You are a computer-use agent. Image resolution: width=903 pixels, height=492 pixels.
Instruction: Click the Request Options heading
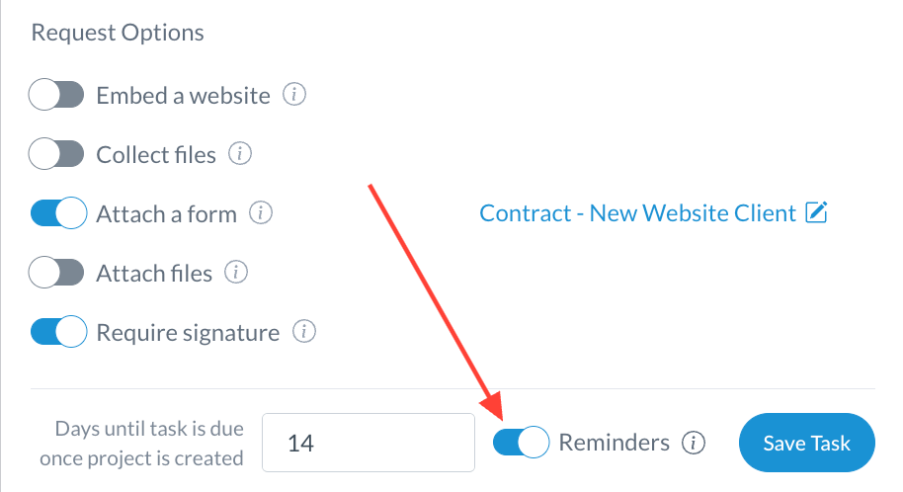(118, 33)
